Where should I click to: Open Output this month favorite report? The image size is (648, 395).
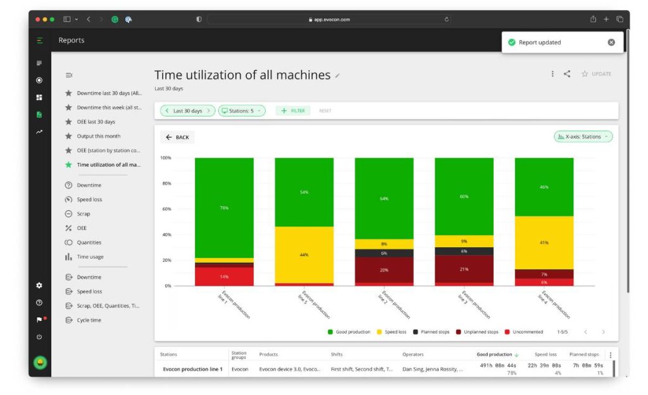click(92, 137)
